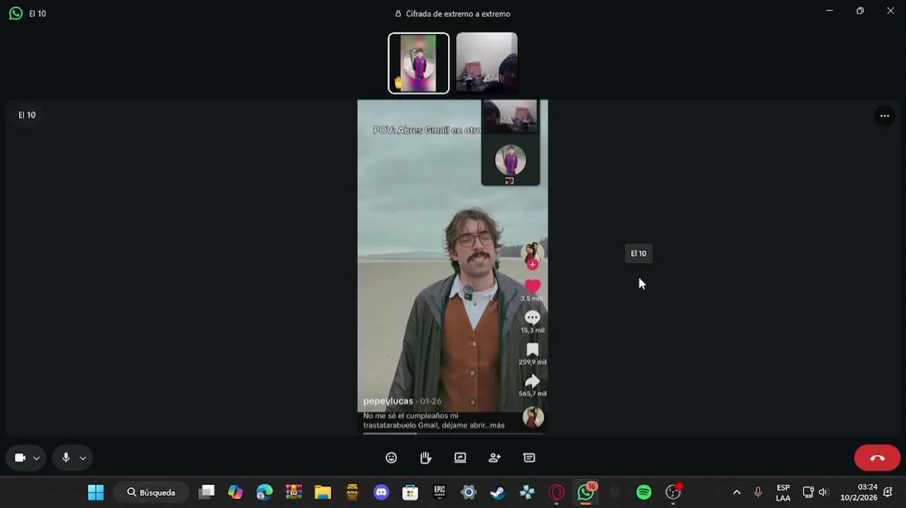Image resolution: width=906 pixels, height=508 pixels.
Task: Add a participant to the call
Action: tap(495, 458)
